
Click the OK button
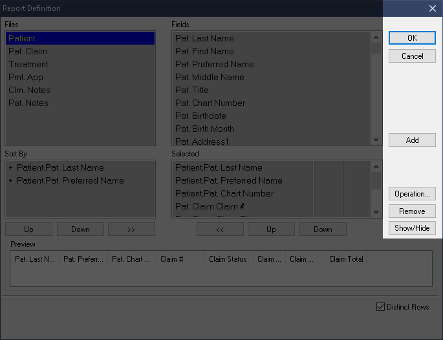click(x=412, y=38)
